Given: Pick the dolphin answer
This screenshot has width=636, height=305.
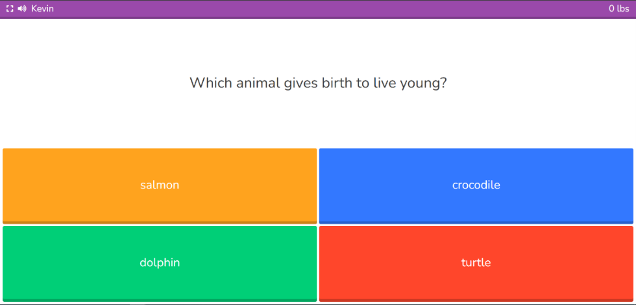Looking at the screenshot, I should (160, 263).
